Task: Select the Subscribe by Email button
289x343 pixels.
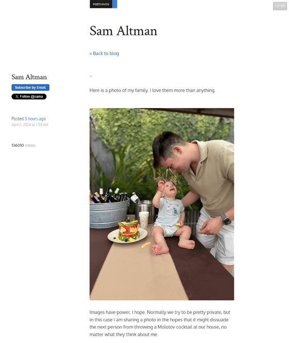Action: pyautogui.click(x=30, y=88)
